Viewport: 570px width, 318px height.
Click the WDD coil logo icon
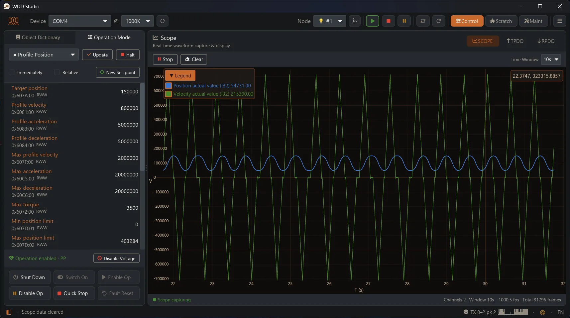tap(14, 21)
